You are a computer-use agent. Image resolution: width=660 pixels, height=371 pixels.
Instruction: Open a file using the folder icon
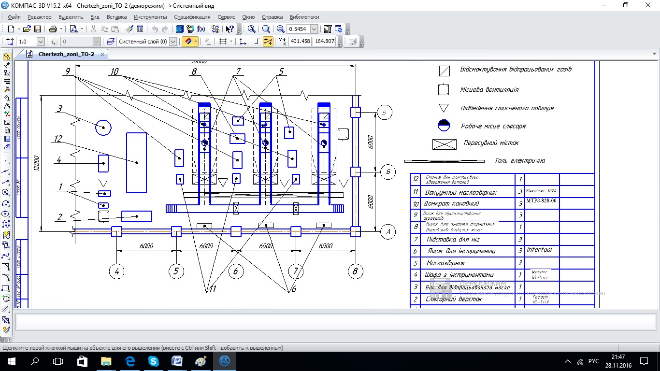point(27,29)
